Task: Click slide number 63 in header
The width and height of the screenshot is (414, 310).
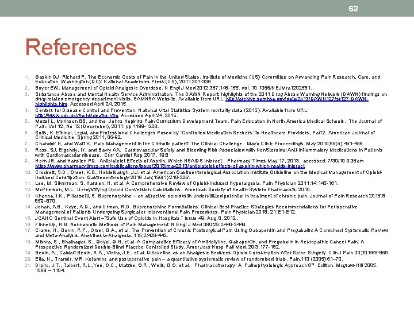Action: (353, 9)
